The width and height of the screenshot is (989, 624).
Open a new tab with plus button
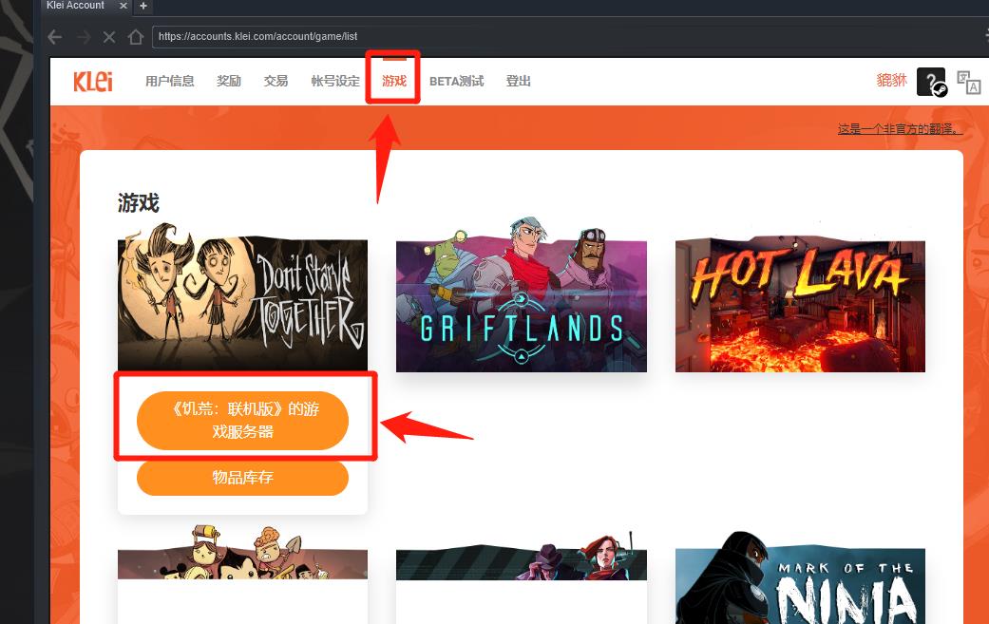point(143,6)
